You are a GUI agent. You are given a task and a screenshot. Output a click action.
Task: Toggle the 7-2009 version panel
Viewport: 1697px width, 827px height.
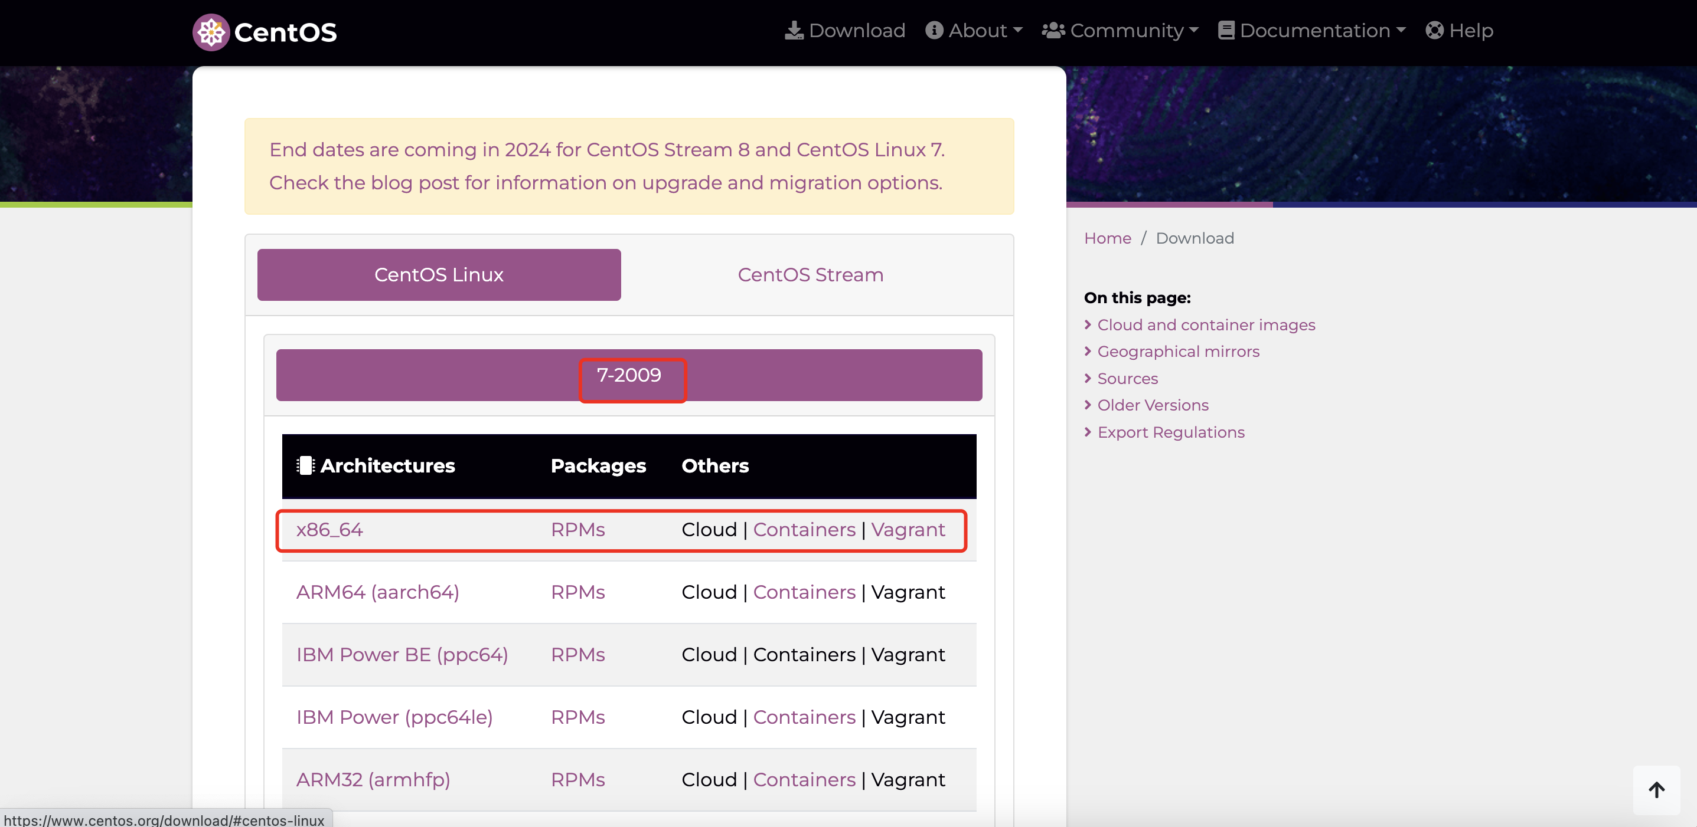click(628, 375)
